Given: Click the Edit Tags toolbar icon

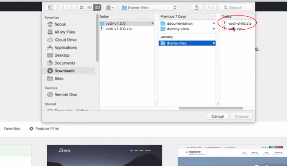Looking at the screenshot, I should point(211,8).
